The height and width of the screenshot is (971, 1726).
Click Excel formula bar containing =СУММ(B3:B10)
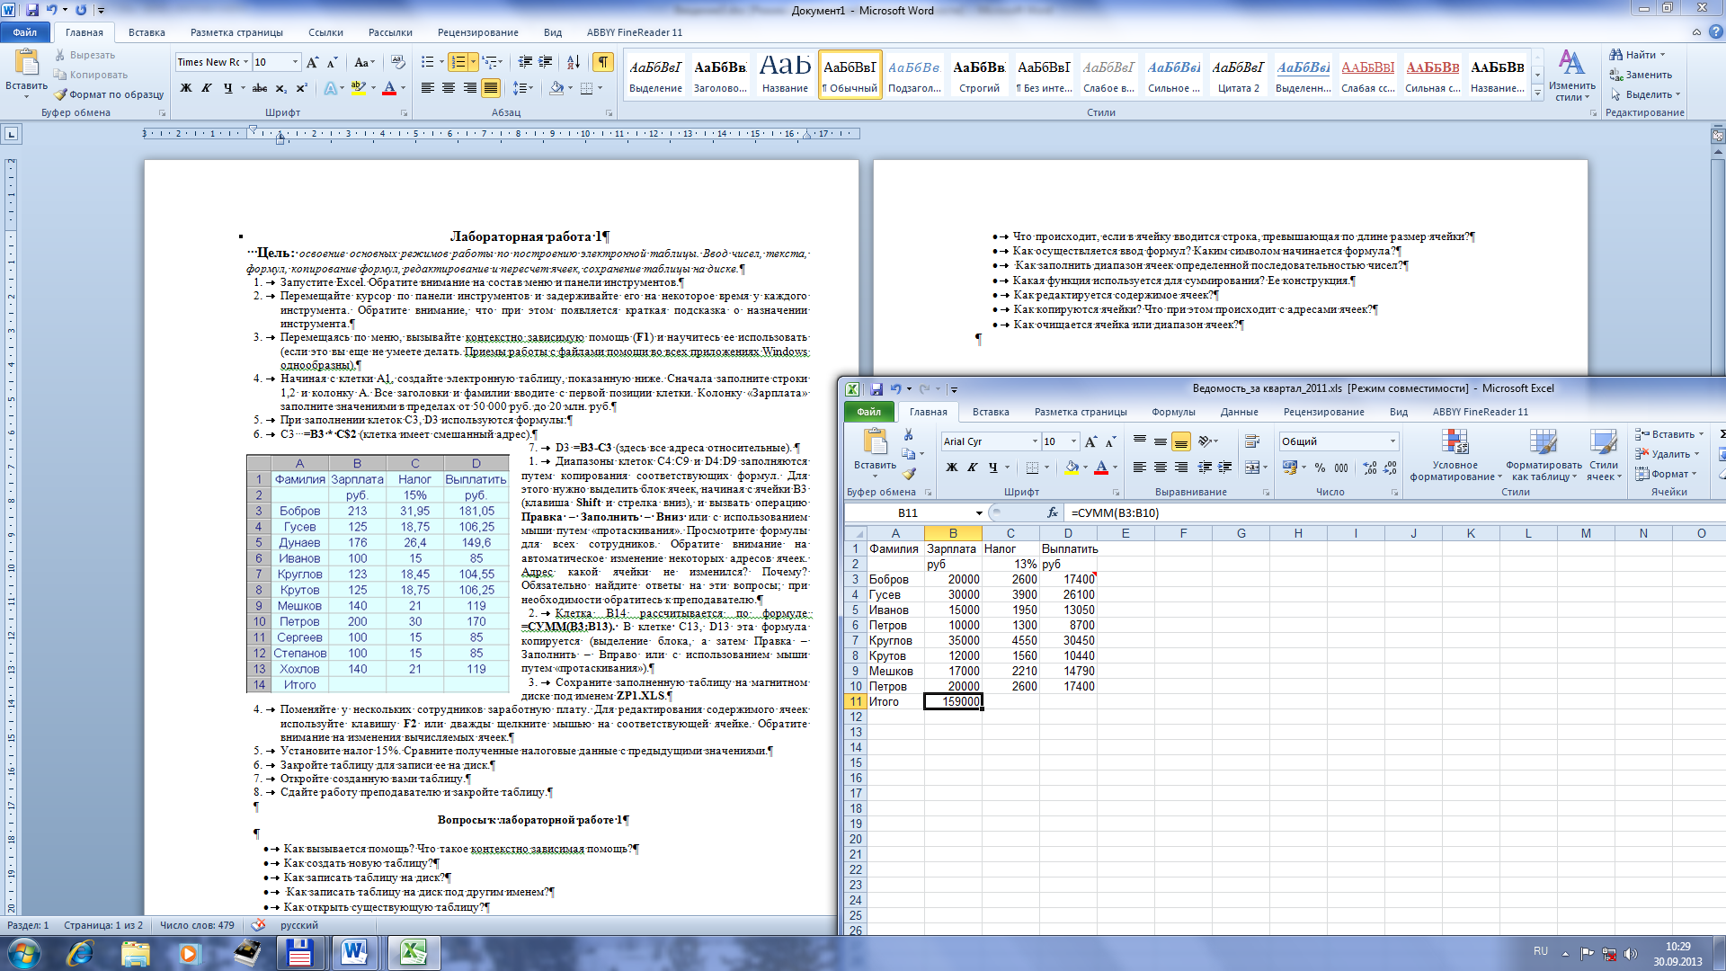tap(1393, 512)
